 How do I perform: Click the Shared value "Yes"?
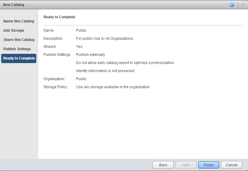pyautogui.click(x=79, y=47)
